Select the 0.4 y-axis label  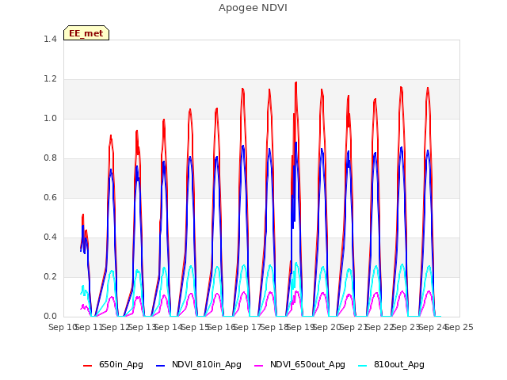[50, 237]
